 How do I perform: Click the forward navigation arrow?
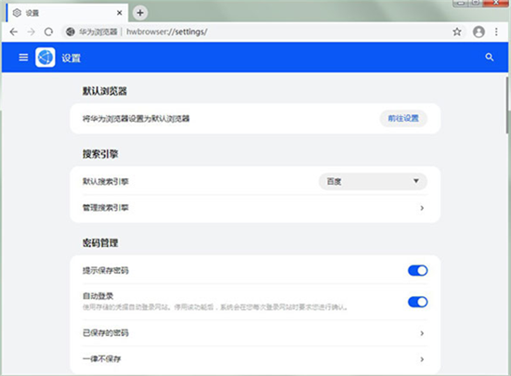(32, 32)
